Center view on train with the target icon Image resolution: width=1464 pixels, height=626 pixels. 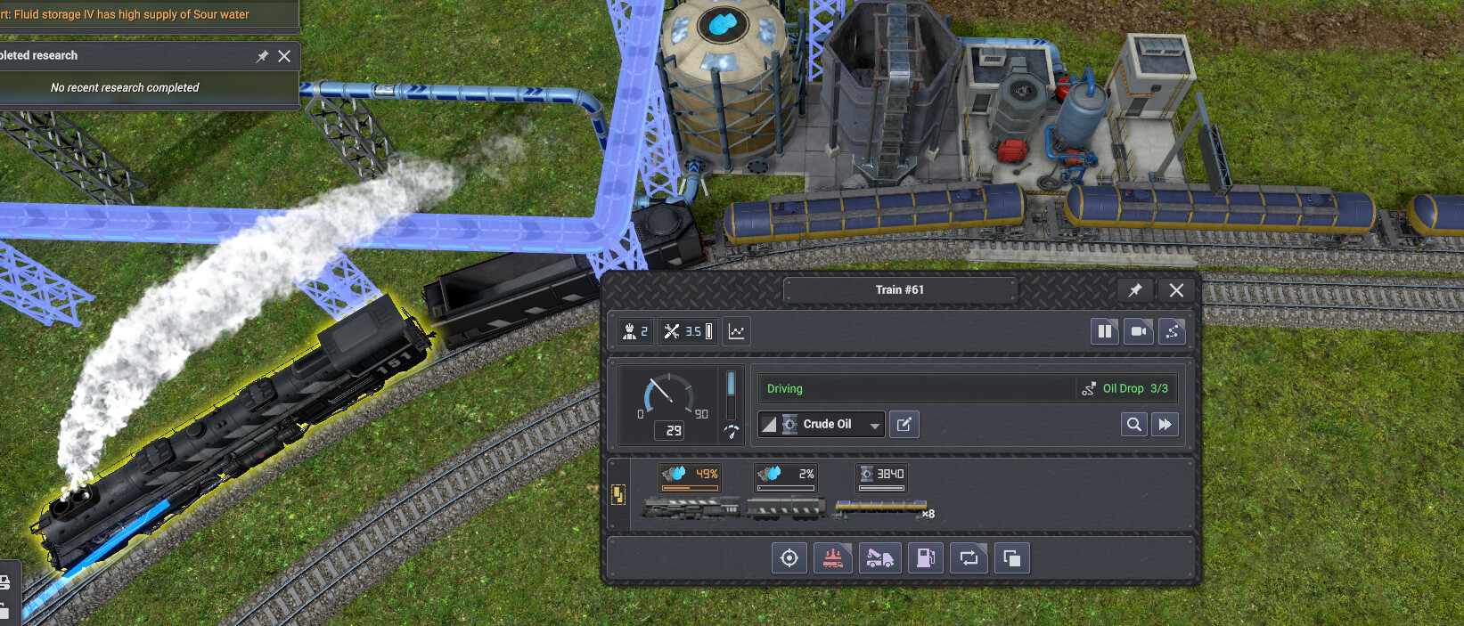[x=789, y=558]
